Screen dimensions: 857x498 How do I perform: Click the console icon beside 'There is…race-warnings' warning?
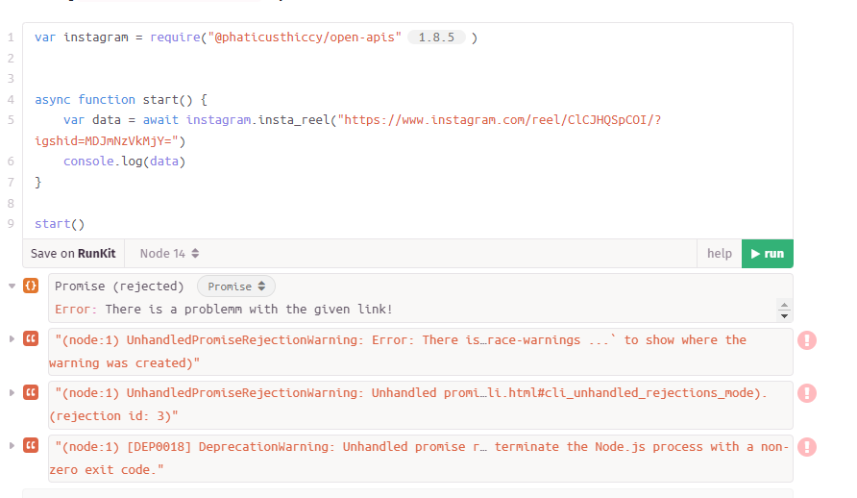31,339
